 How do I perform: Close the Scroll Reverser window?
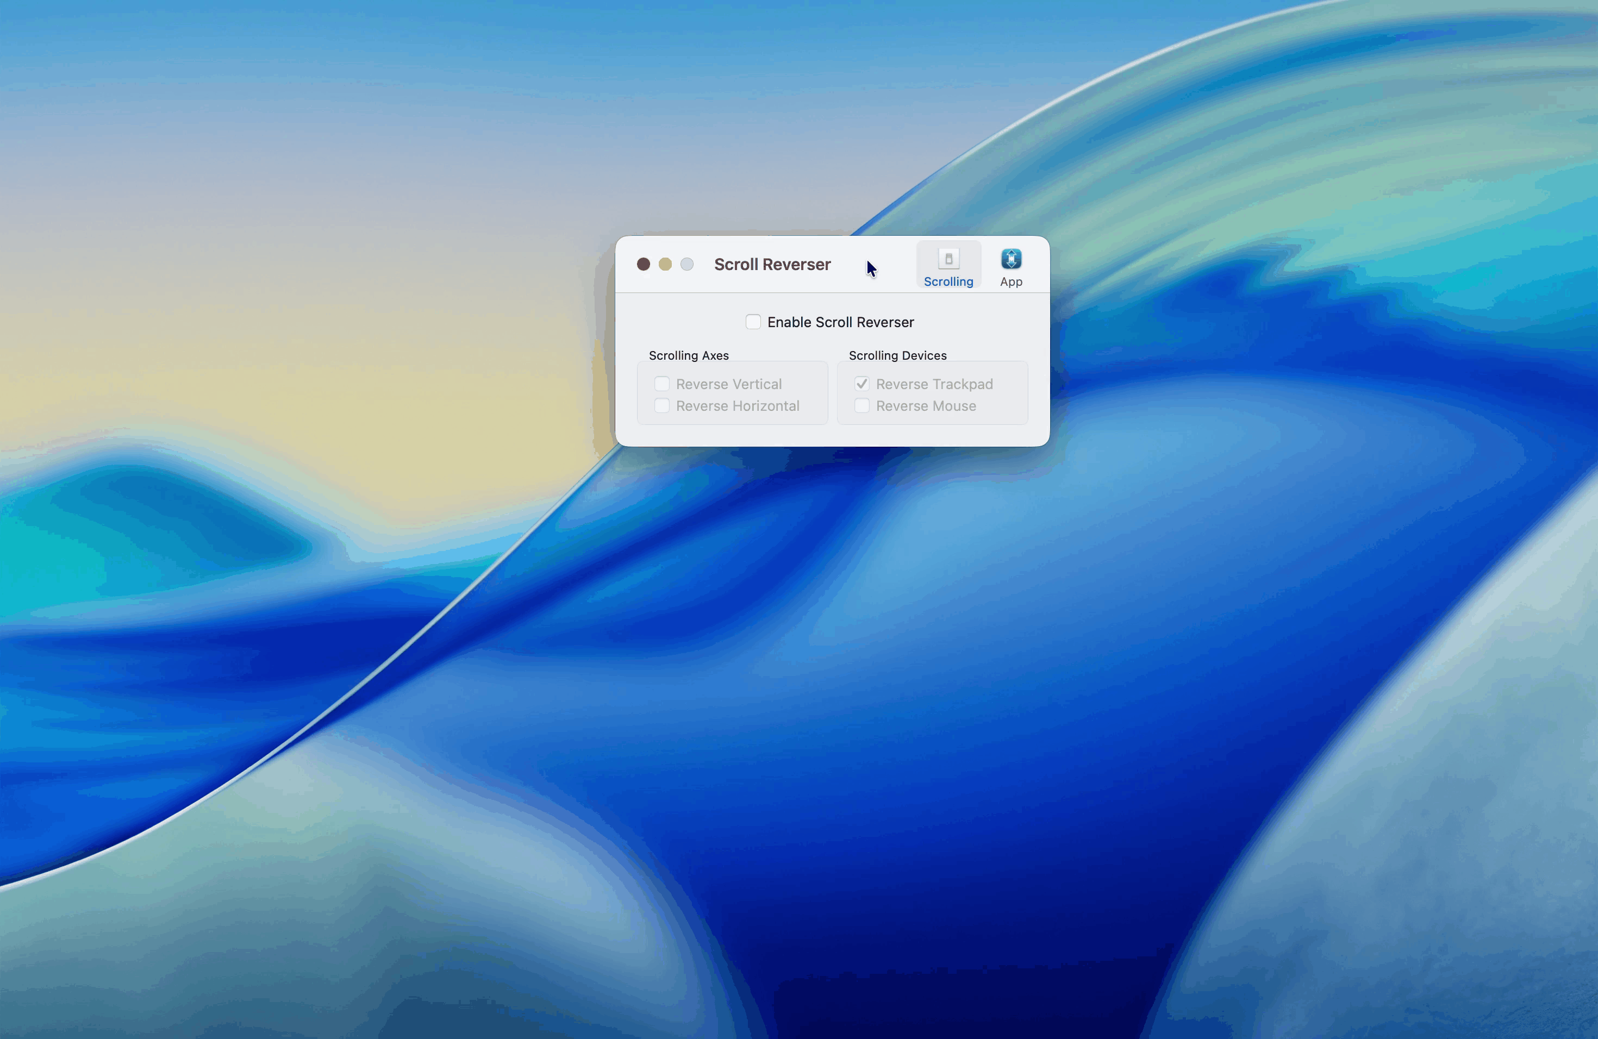tap(643, 265)
